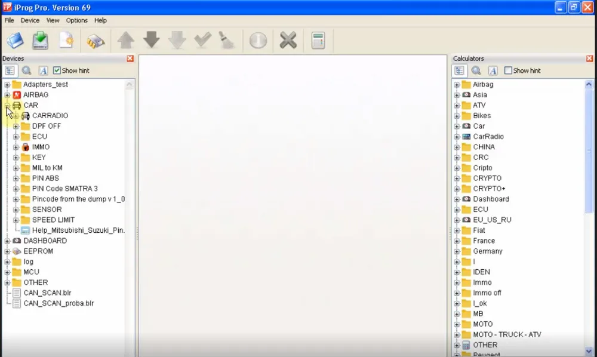The image size is (597, 357).
Task: Click tree view icon in Calculators panel
Action: pyautogui.click(x=460, y=70)
